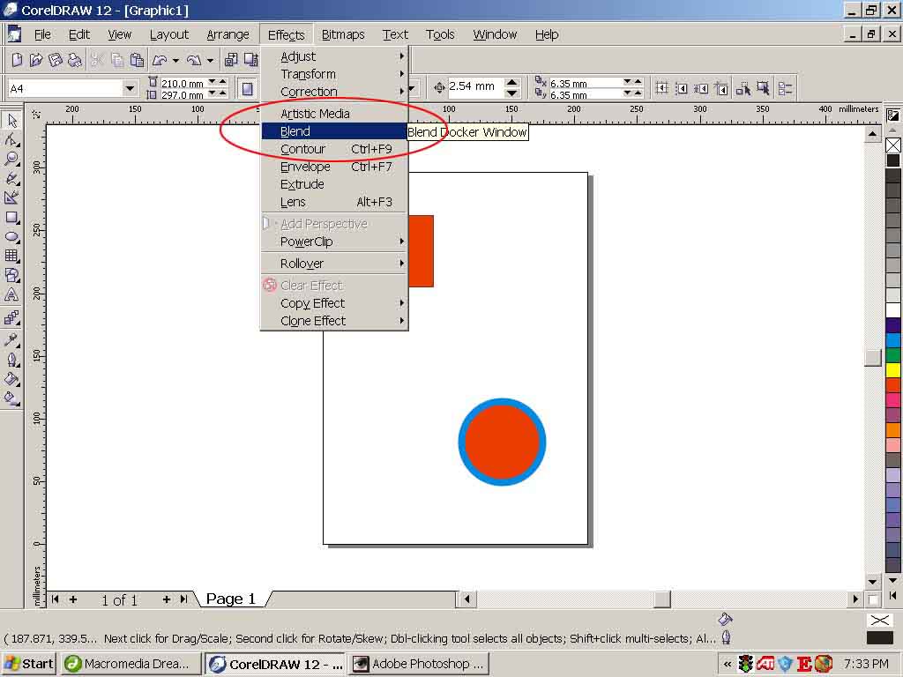The image size is (903, 677).
Task: Toggle Draw Complex Objects When Moving
Action: point(743,88)
